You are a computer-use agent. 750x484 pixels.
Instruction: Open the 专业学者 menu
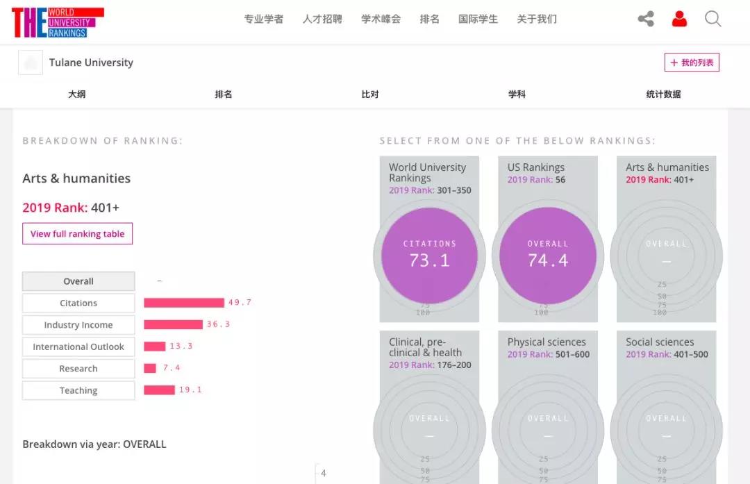263,19
